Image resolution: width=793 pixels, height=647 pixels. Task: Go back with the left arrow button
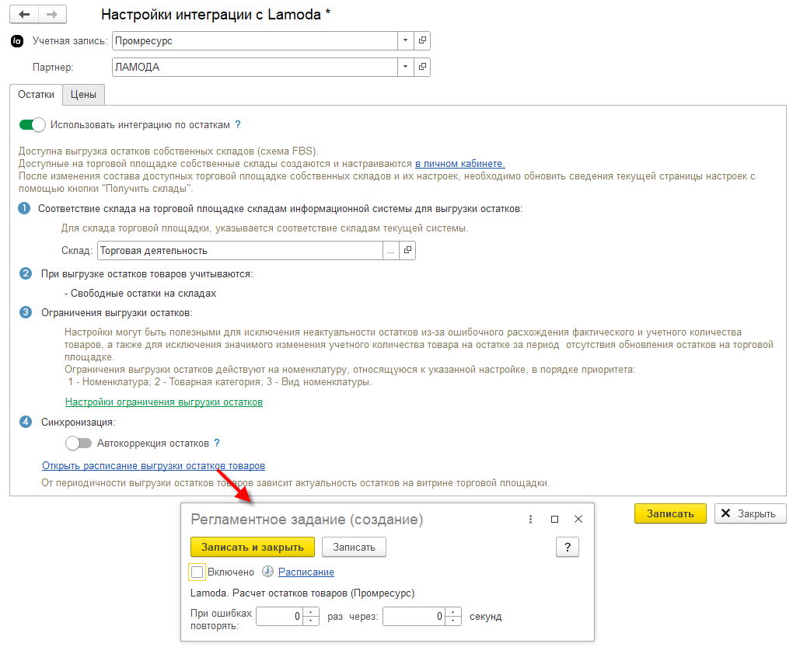click(24, 15)
